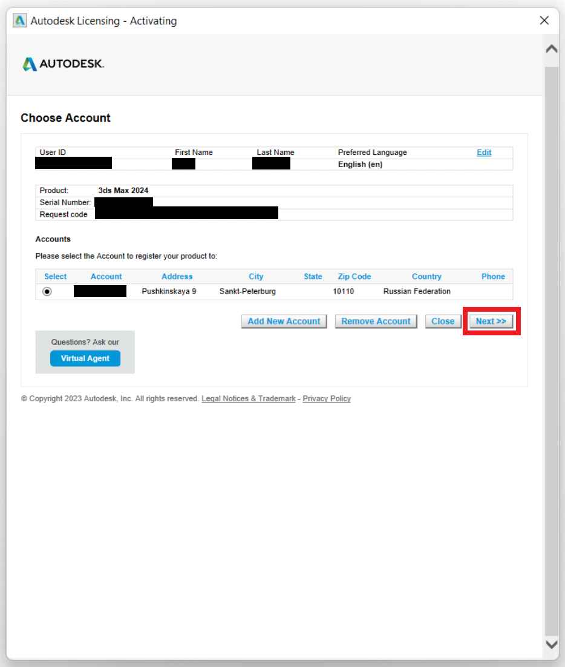Click the Edit link for user details
Viewport: 565px width, 667px height.
pos(484,153)
